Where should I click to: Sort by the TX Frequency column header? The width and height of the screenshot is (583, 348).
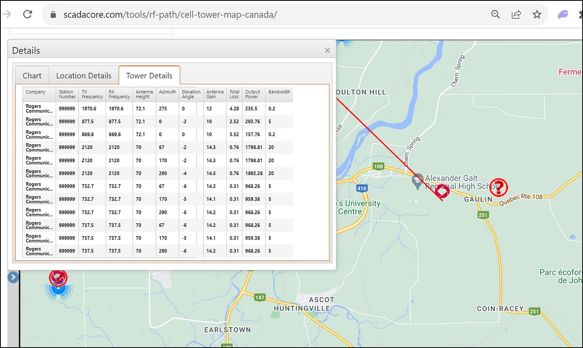tap(92, 94)
